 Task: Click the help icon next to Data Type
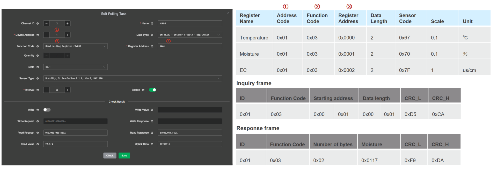(x=152, y=35)
